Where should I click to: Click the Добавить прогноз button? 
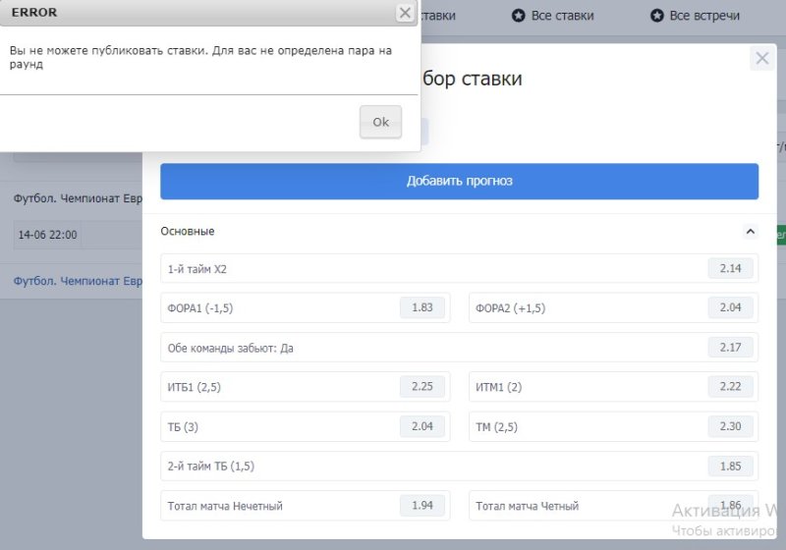coord(459,182)
